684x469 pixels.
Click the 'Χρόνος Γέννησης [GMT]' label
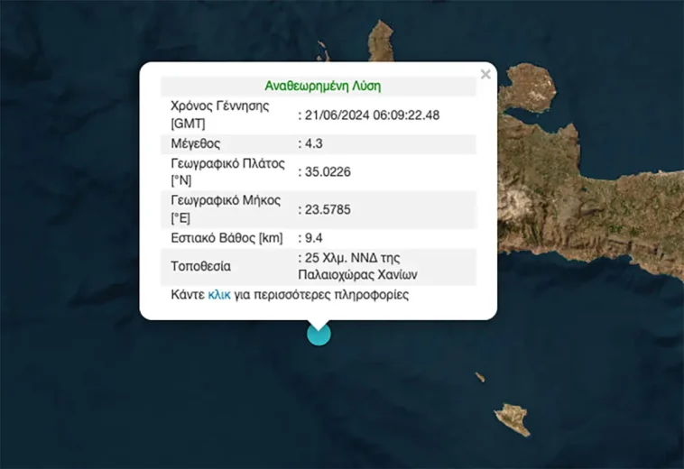tap(219, 115)
